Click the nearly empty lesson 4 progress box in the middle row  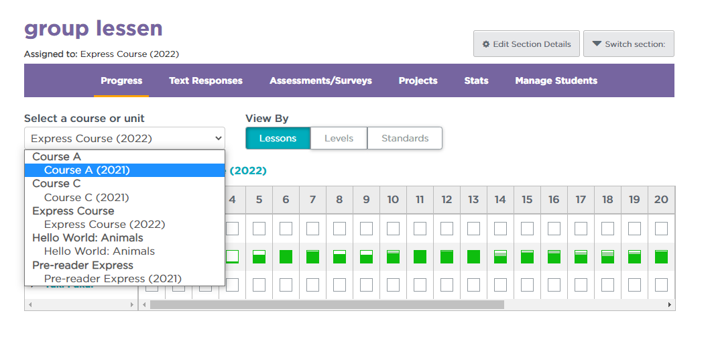(x=232, y=257)
